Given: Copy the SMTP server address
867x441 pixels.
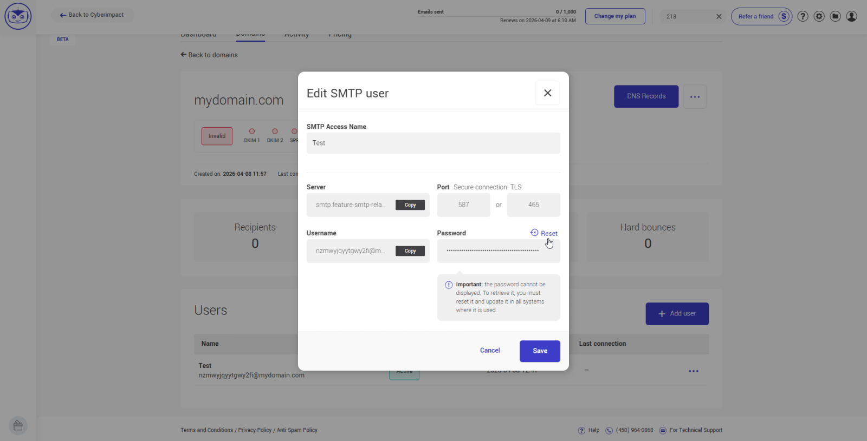Looking at the screenshot, I should coord(410,205).
